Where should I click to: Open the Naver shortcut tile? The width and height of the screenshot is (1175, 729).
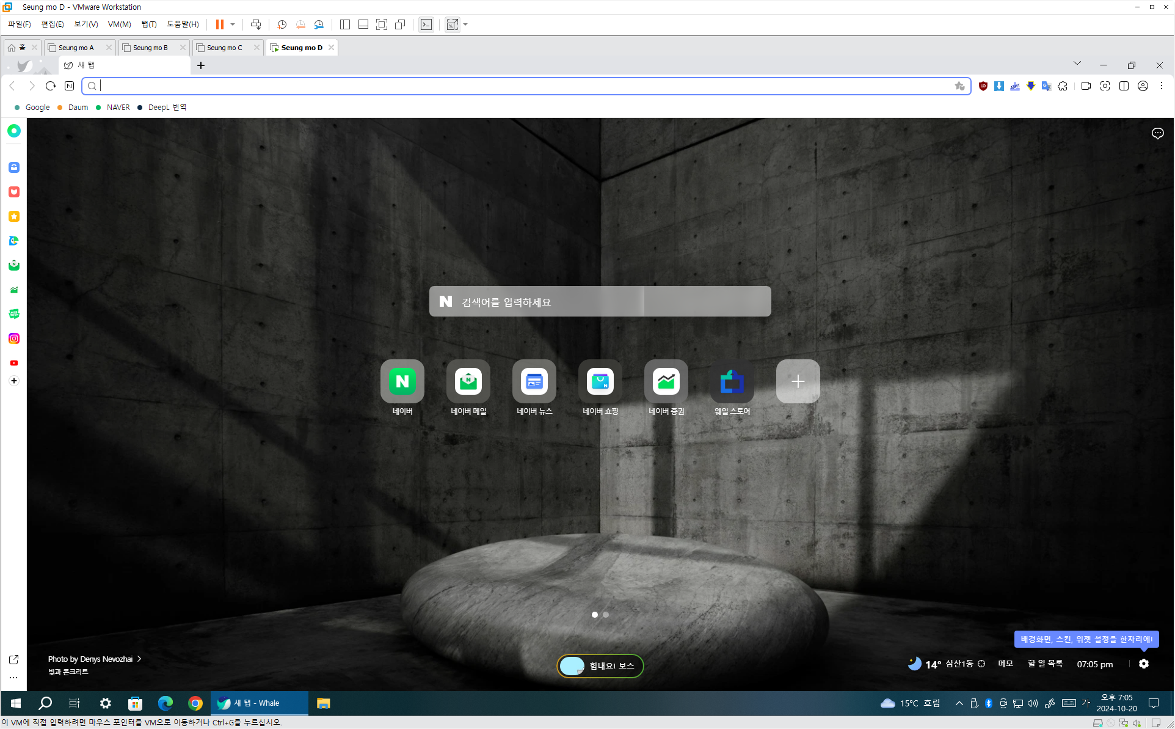402,381
